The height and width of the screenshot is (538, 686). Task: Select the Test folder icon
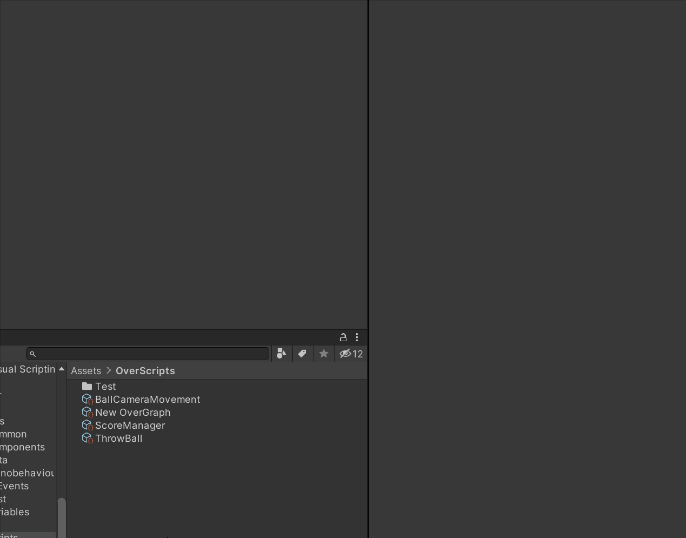87,387
